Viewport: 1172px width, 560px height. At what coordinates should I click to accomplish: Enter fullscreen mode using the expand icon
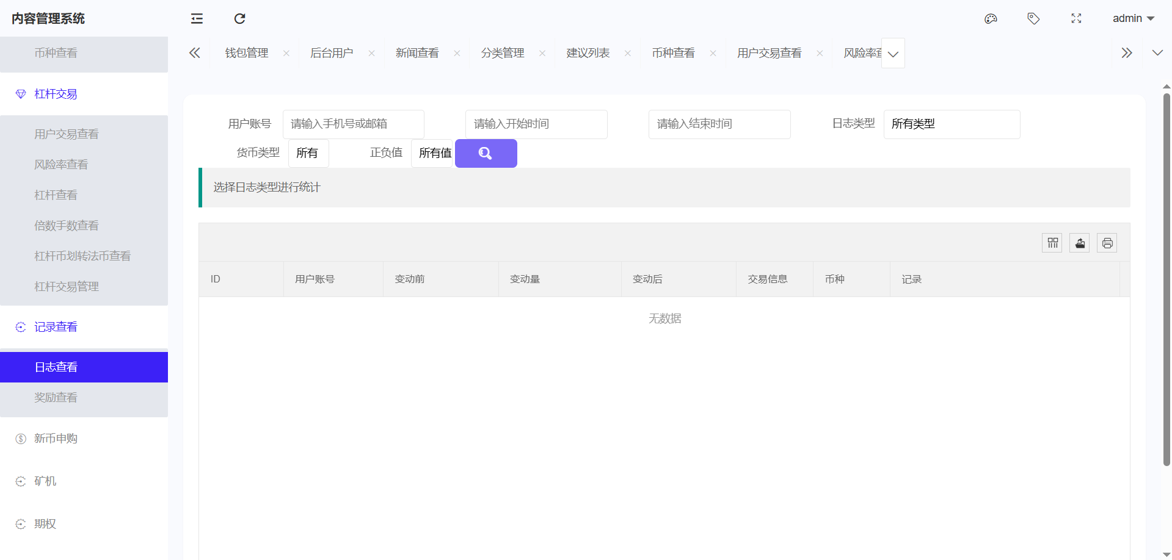click(x=1076, y=19)
